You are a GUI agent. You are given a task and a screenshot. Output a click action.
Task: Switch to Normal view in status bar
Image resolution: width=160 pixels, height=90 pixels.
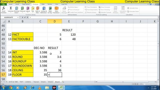pyautogui.click(x=133, y=84)
